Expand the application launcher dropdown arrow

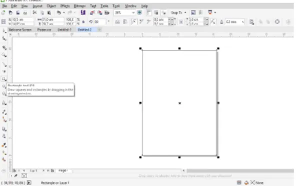215,12
